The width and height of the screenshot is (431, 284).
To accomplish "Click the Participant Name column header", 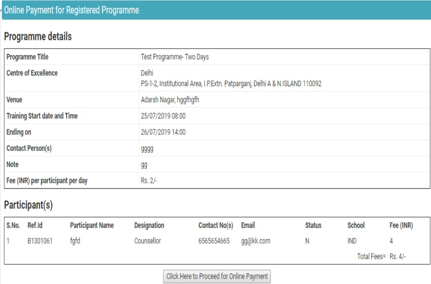I will (92, 225).
